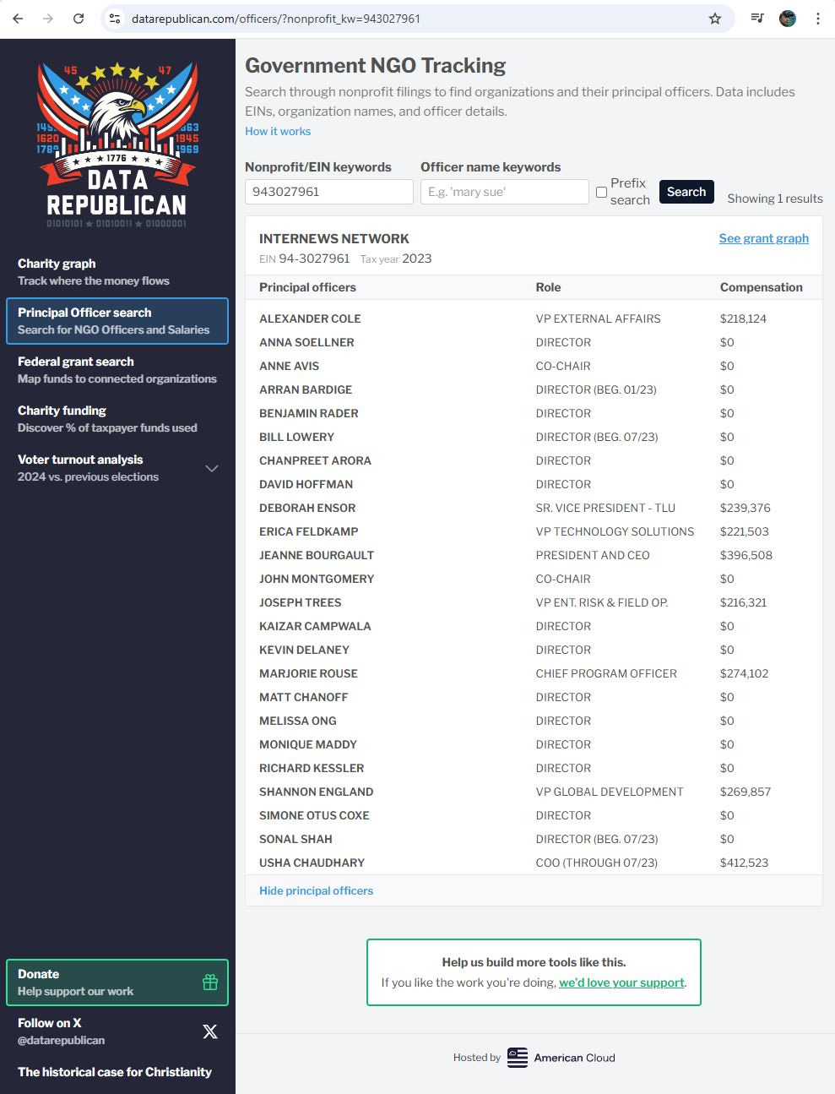Image resolution: width=835 pixels, height=1094 pixels.
Task: Select the SONAL SHAH officer name
Action: click(296, 839)
